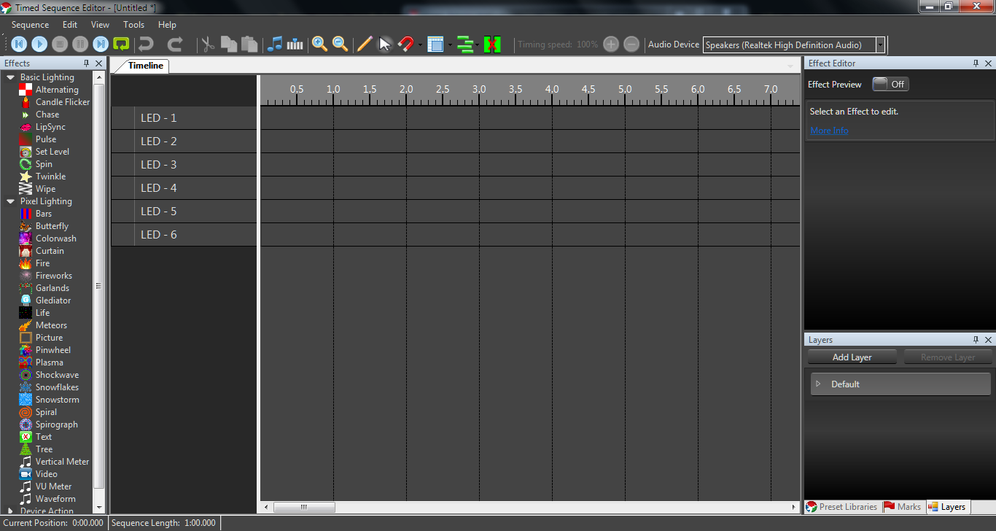Image resolution: width=996 pixels, height=531 pixels.
Task: Open the Audio Device dropdown
Action: 880,45
